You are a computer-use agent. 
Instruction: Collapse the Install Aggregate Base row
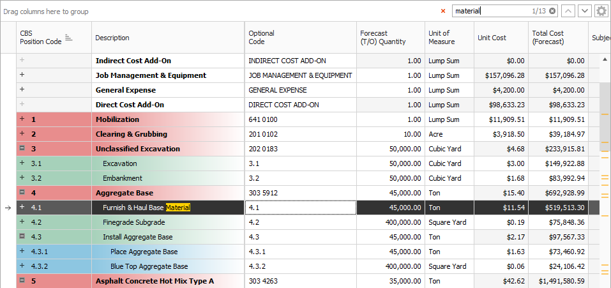(x=22, y=237)
